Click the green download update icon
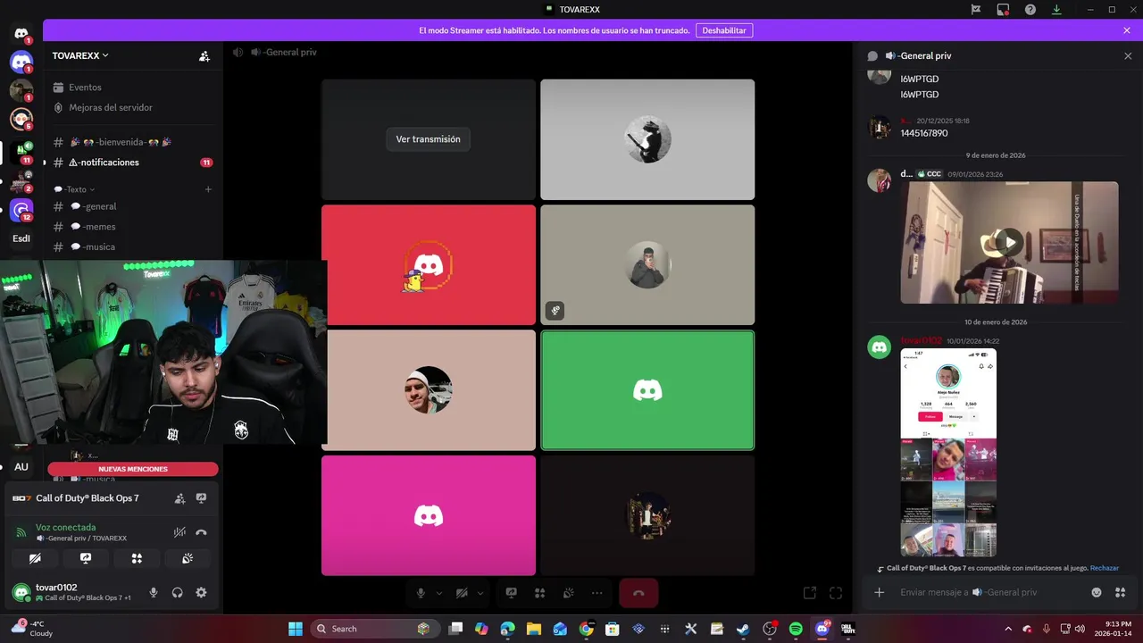The width and height of the screenshot is (1143, 643). [x=1056, y=9]
